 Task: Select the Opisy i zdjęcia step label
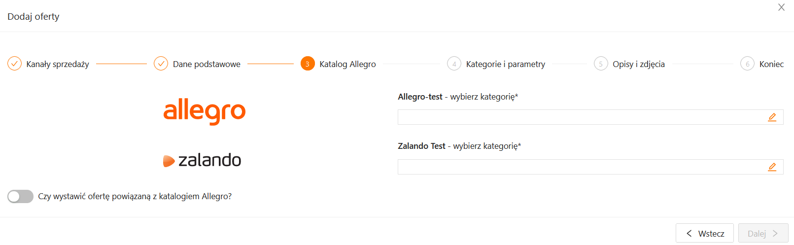(x=638, y=64)
